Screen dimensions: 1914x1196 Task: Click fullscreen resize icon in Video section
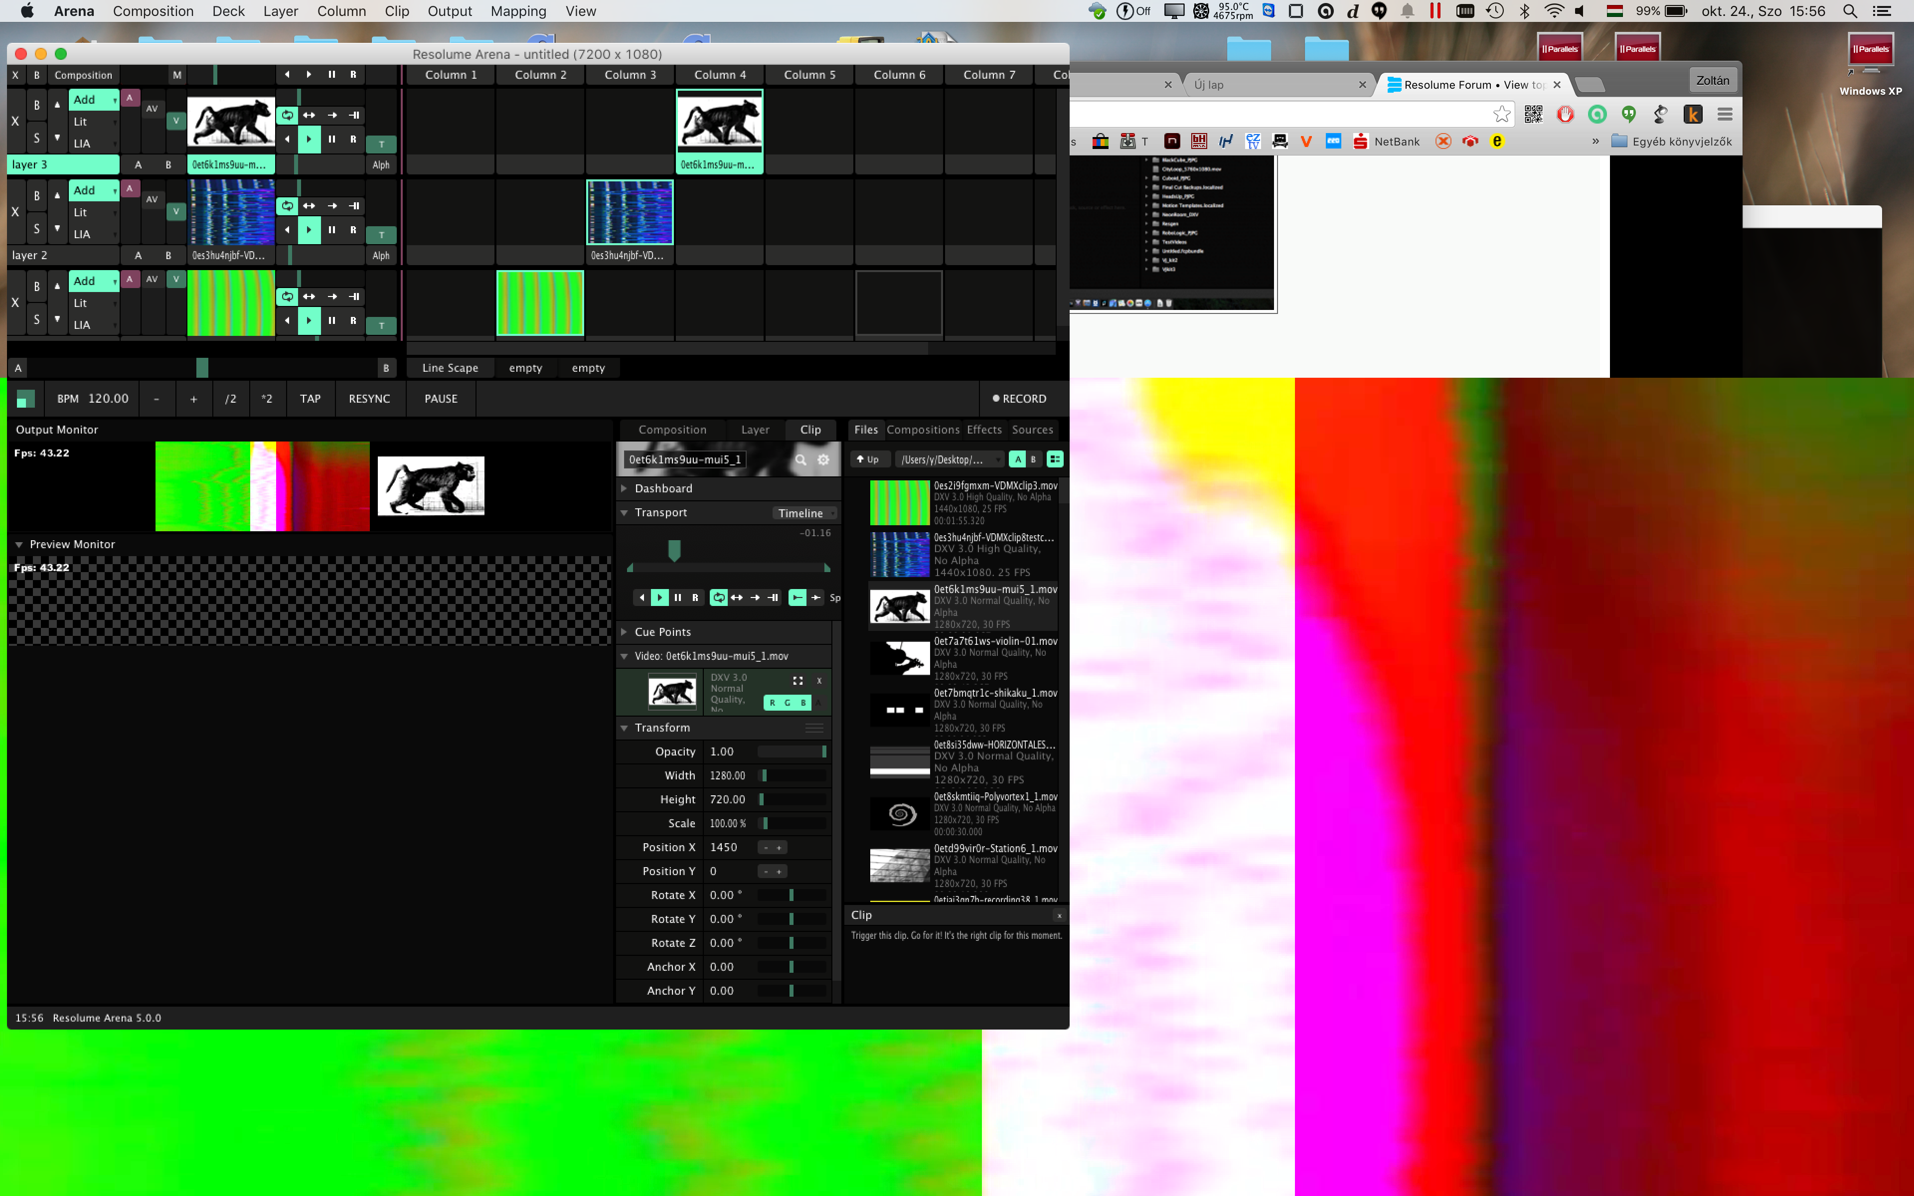[797, 680]
